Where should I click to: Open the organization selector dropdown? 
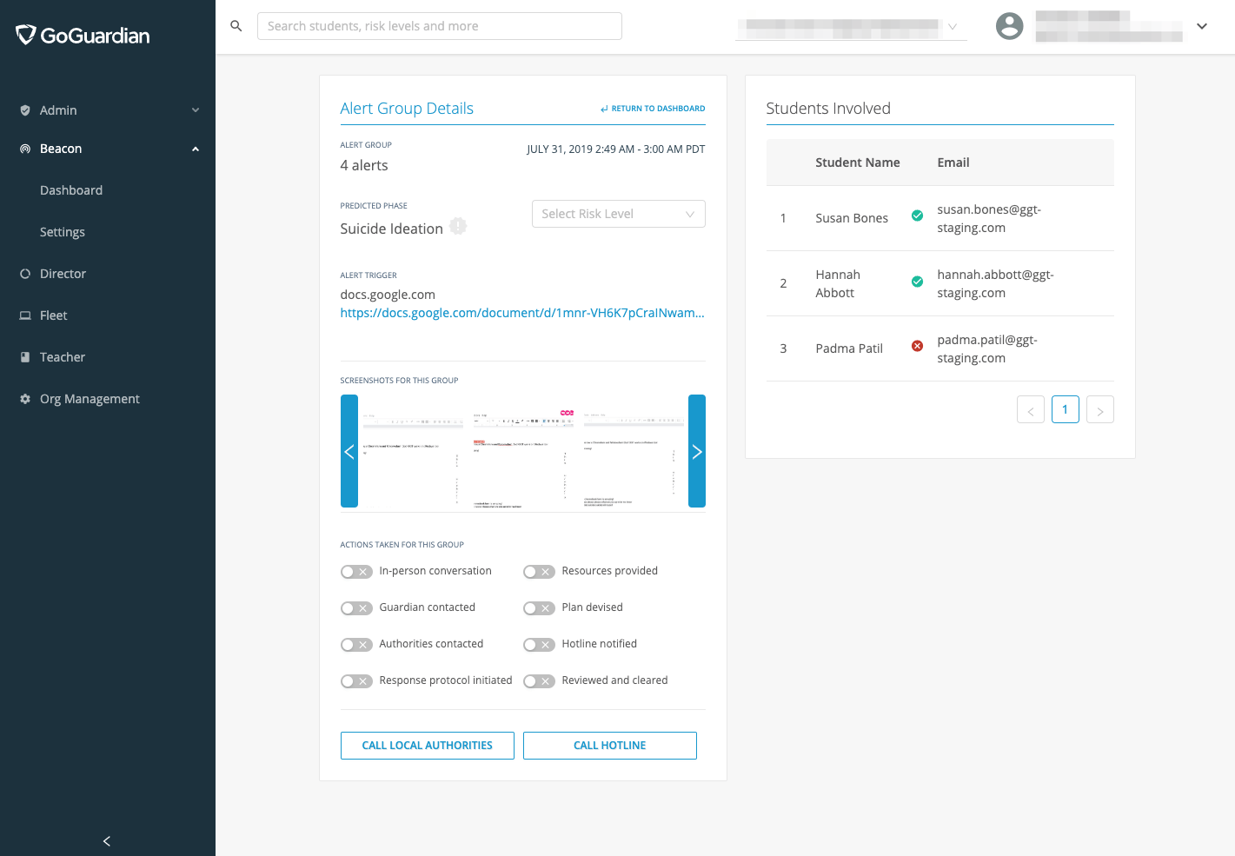[x=852, y=27]
